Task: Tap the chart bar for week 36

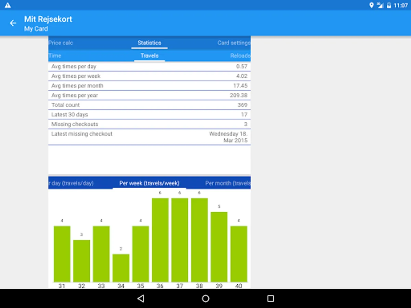Action: click(160, 240)
